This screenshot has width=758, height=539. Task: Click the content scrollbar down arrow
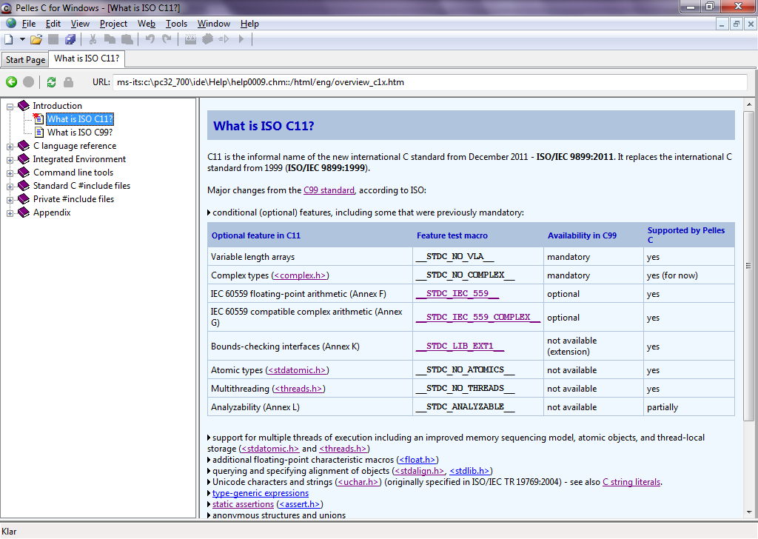[749, 512]
